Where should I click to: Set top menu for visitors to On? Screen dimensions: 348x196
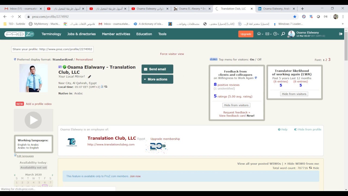tap(252, 59)
